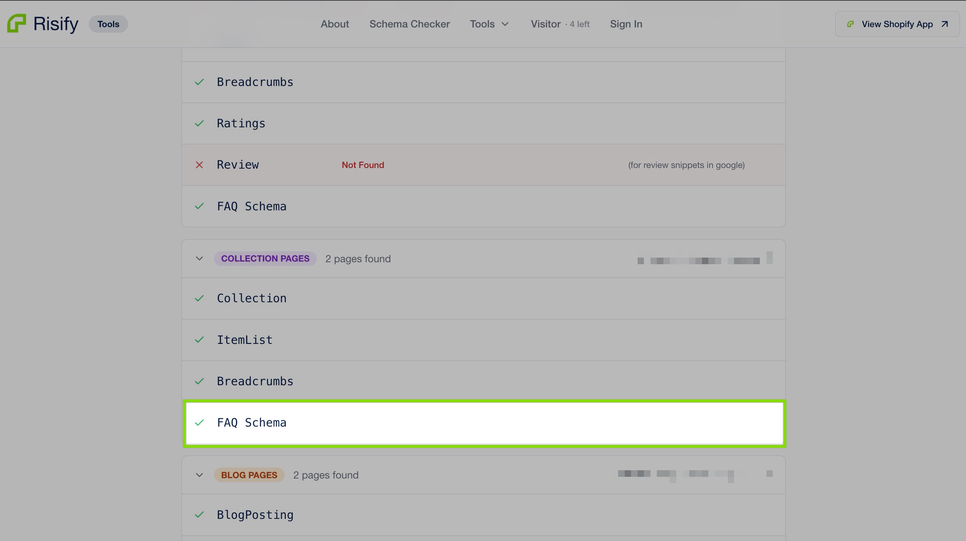Click the View Shopify App button

pyautogui.click(x=897, y=24)
